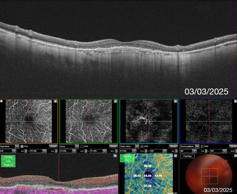237x194 pixels.
Task: Toggle PAR checkbox under the Deep panel
Action: tap(82, 147)
